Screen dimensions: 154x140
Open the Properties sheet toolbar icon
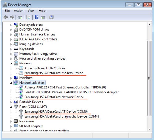[x=28, y=17]
